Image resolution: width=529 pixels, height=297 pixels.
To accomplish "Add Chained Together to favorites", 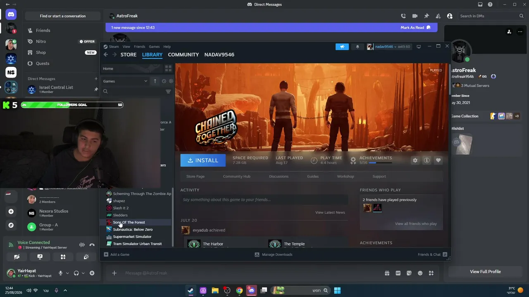I will [x=438, y=160].
